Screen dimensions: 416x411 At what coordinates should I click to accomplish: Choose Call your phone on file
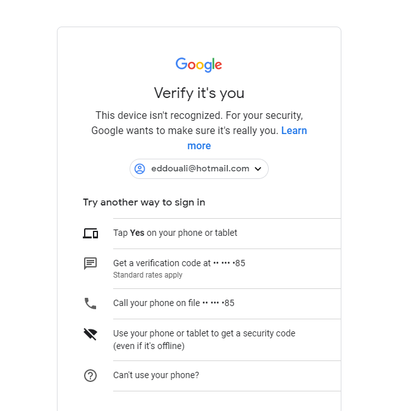point(173,303)
